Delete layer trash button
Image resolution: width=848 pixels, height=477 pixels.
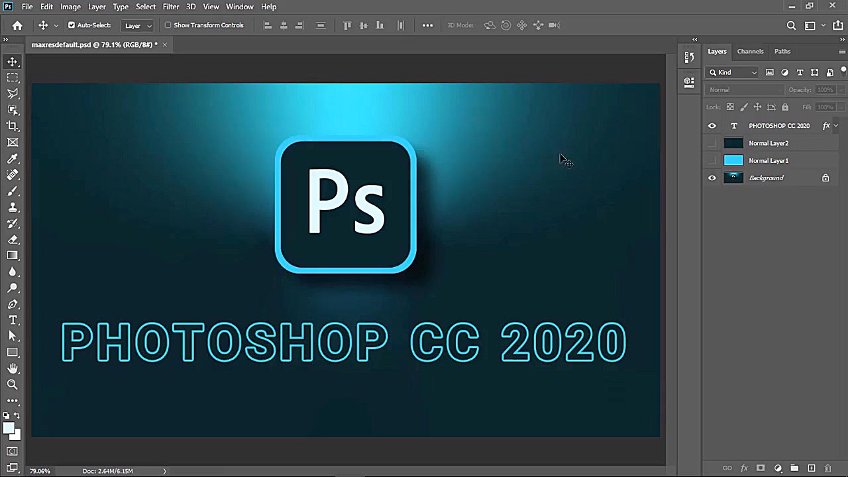pos(827,468)
